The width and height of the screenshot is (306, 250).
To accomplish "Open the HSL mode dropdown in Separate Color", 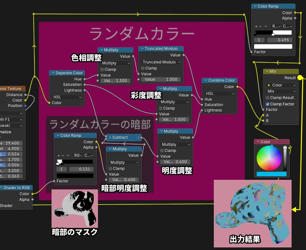I will [x=67, y=97].
